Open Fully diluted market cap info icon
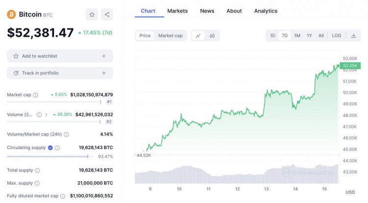The image size is (368, 203). [x=63, y=196]
